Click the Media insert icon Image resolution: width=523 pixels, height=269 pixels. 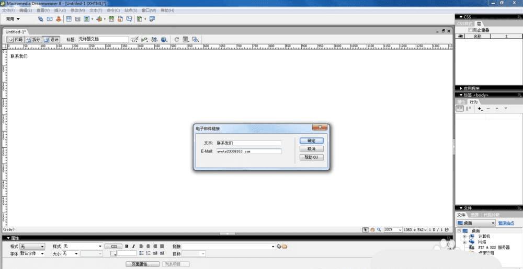pos(99,19)
